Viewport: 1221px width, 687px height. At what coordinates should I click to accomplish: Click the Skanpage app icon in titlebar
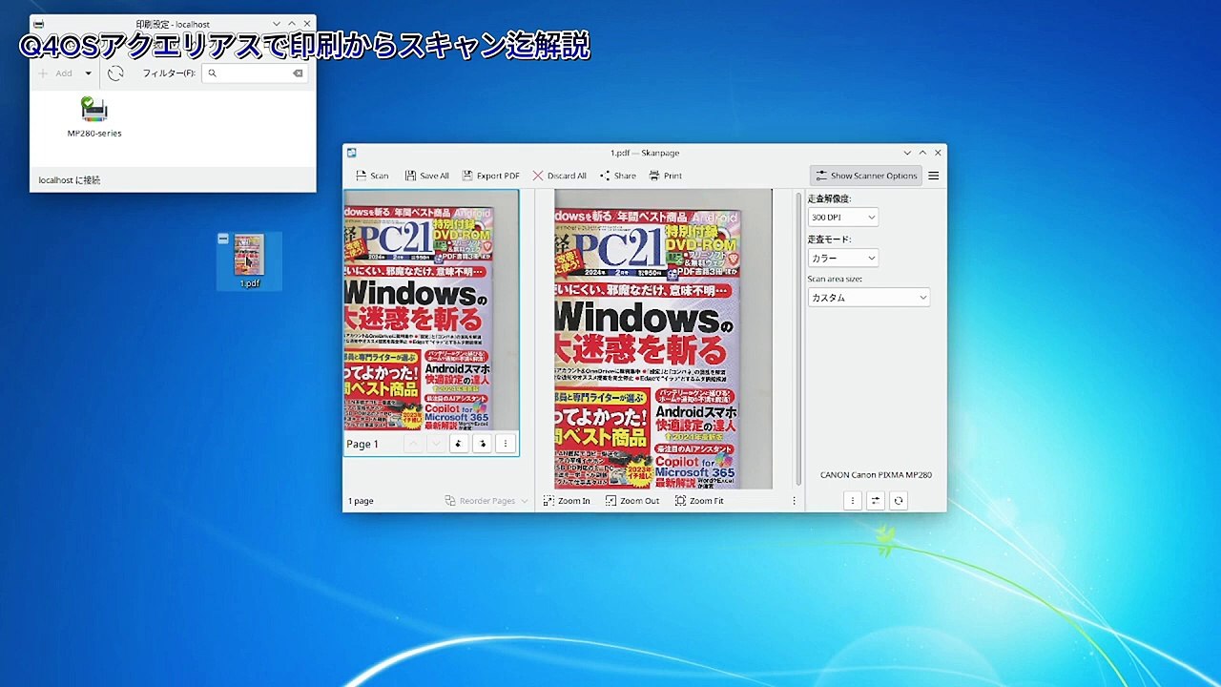[x=352, y=153]
